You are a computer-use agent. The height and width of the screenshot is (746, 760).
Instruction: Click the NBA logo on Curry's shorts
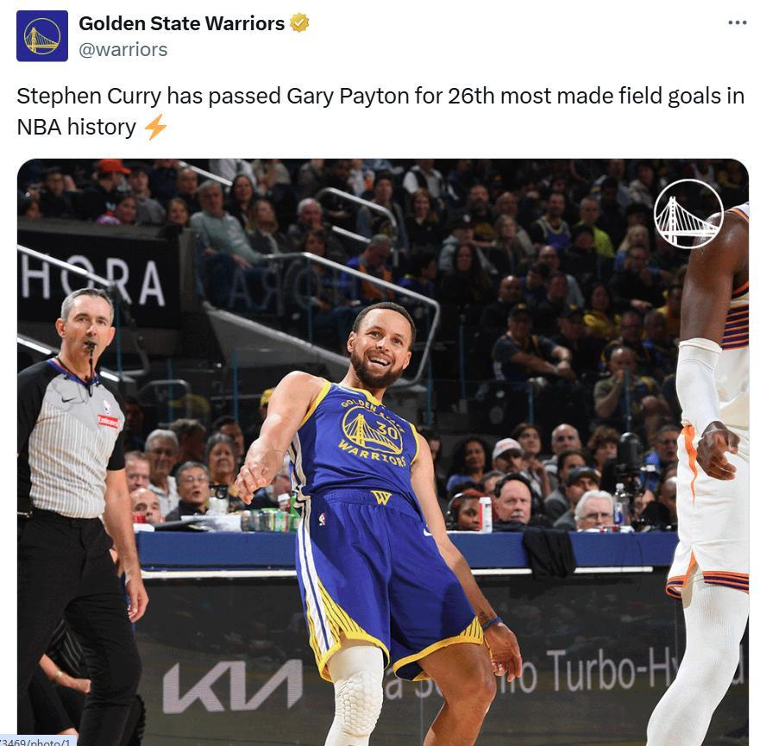323,519
